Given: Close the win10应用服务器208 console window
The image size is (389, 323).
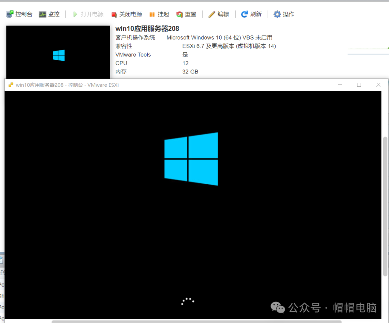Looking at the screenshot, I should pyautogui.click(x=378, y=85).
